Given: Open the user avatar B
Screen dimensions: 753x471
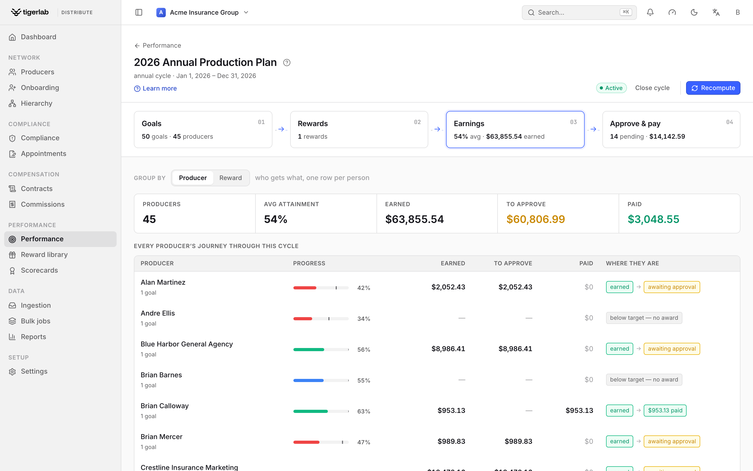Looking at the screenshot, I should pyautogui.click(x=737, y=13).
